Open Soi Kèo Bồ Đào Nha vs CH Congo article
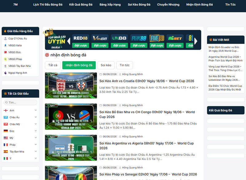Screen dimensions: 246x180 [x=147, y=114]
